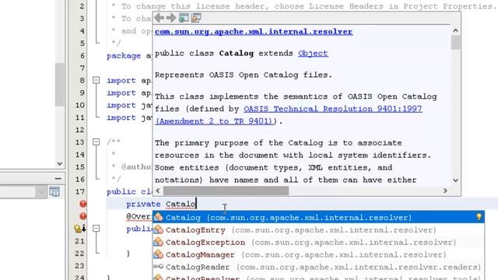Click the override hint icon at line 20

coord(79,229)
